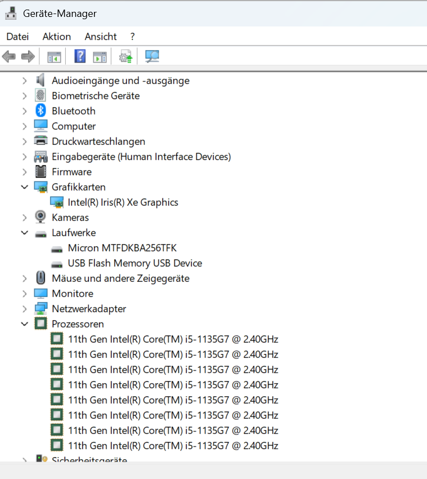The image size is (427, 479).
Task: Select USB Flash Memory USB Device
Action: click(x=135, y=263)
